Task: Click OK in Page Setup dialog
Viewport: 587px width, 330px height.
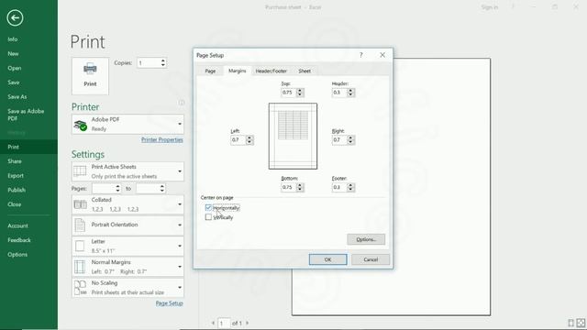Action: 328,259
